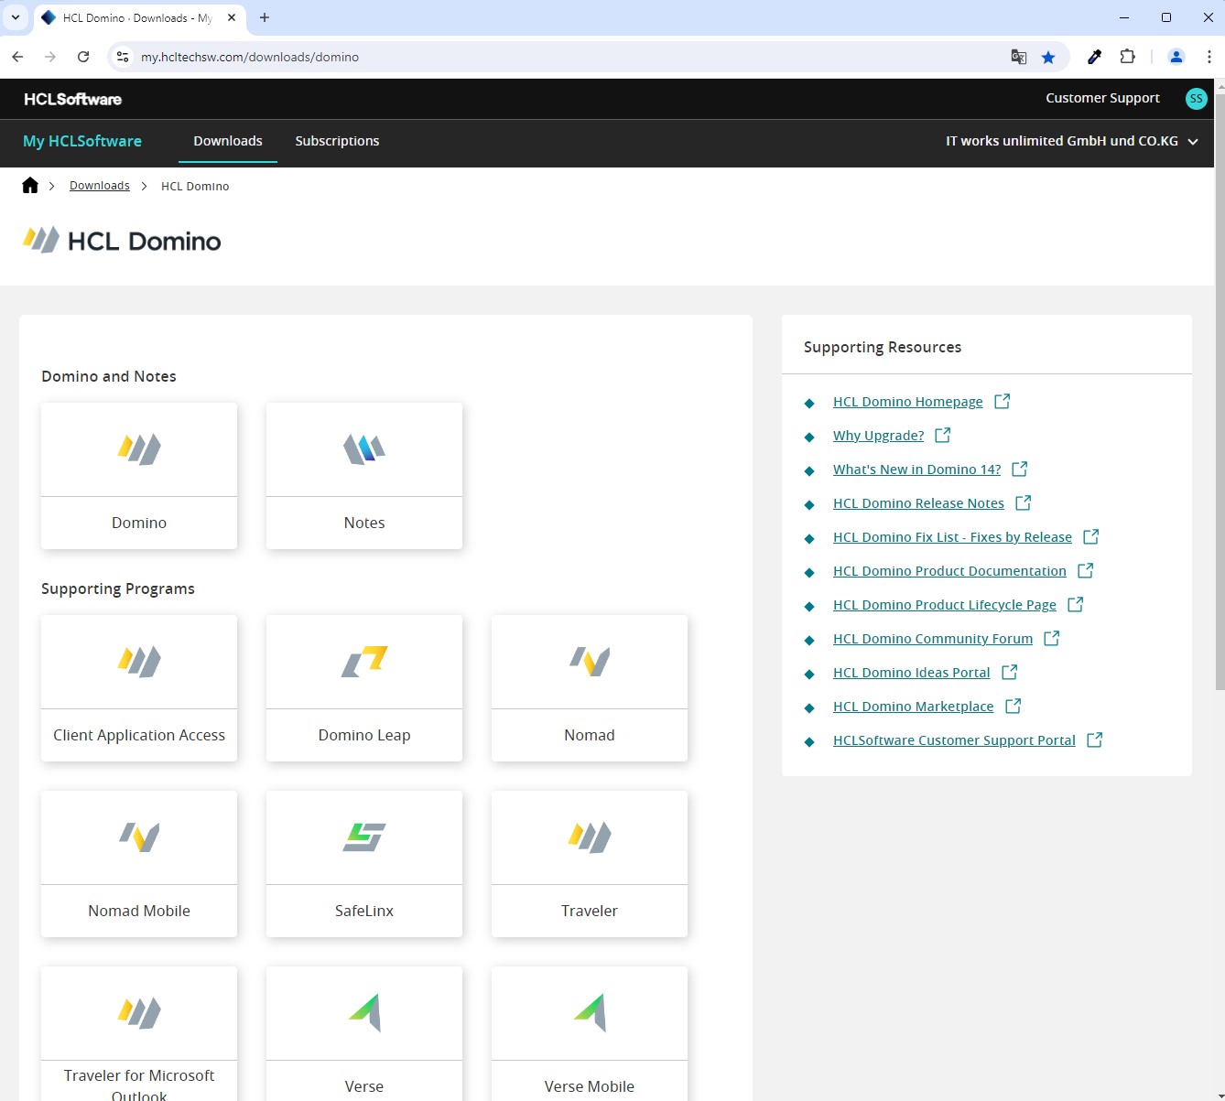Click the Supporting Programs heading
The height and width of the screenshot is (1101, 1225).
click(118, 588)
